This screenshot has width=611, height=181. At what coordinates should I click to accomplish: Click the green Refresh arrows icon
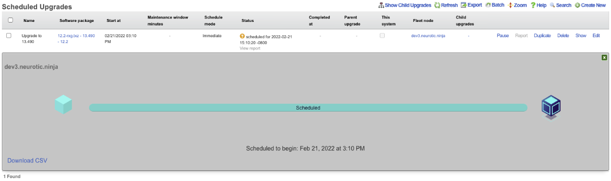[x=437, y=5]
